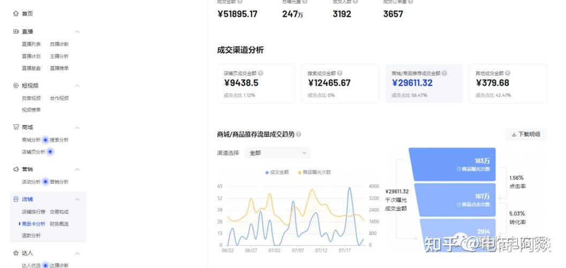This screenshot has width=566, height=268.
Task: Click the 5.03% 转化率 text
Action: pyautogui.click(x=518, y=218)
